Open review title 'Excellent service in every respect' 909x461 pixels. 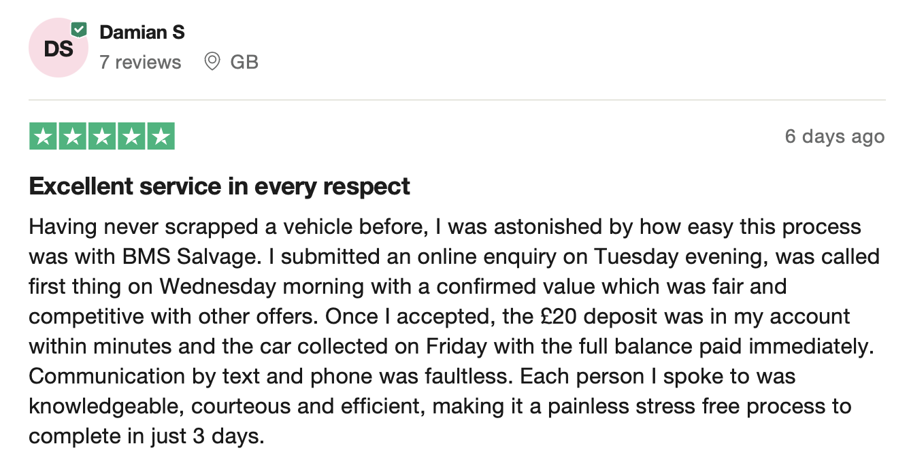click(220, 186)
